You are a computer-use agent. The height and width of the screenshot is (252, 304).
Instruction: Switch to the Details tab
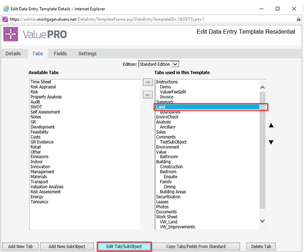(x=13, y=53)
